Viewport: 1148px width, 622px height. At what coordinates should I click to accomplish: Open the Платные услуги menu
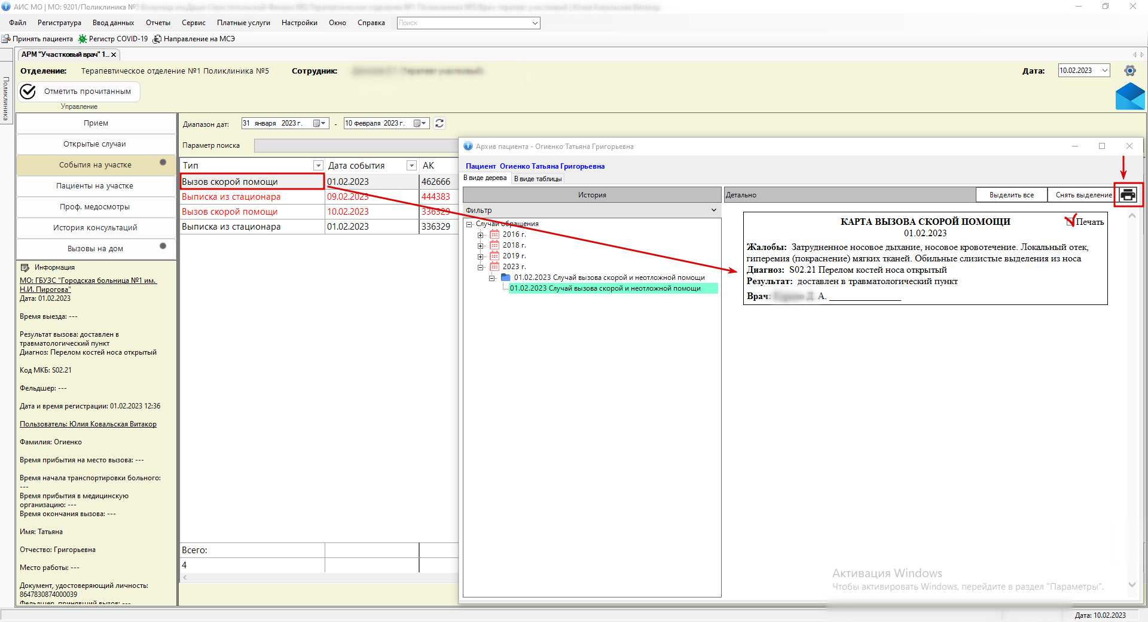click(x=243, y=23)
